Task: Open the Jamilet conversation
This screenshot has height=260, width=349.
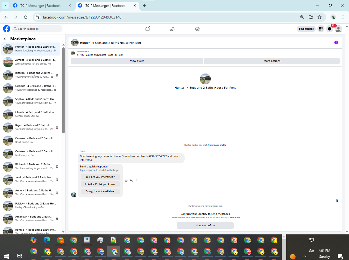Action: [x=31, y=62]
